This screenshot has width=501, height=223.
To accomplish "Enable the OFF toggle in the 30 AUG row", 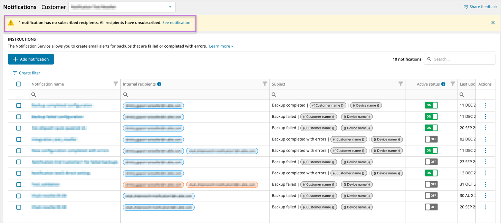I will (x=431, y=196).
